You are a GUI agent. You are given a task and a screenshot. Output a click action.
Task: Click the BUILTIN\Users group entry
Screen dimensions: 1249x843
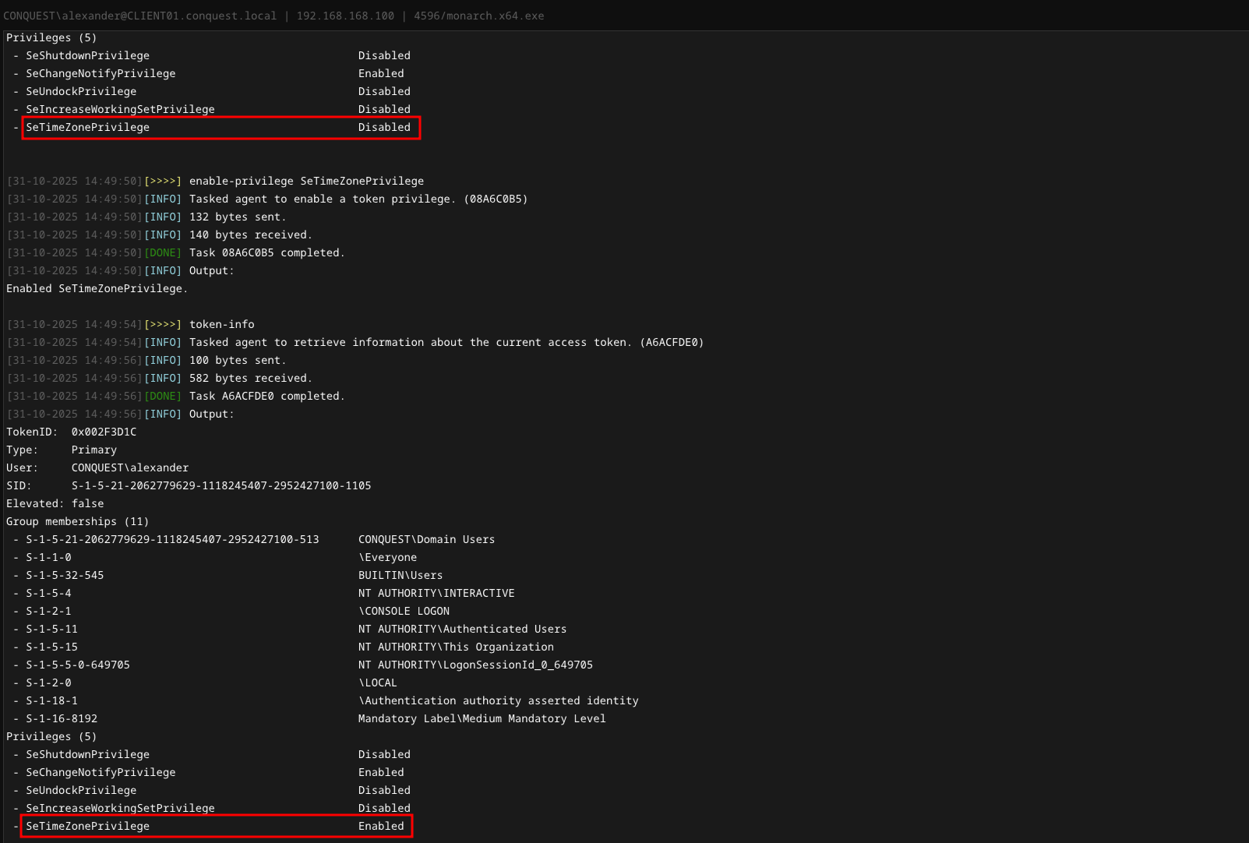400,575
